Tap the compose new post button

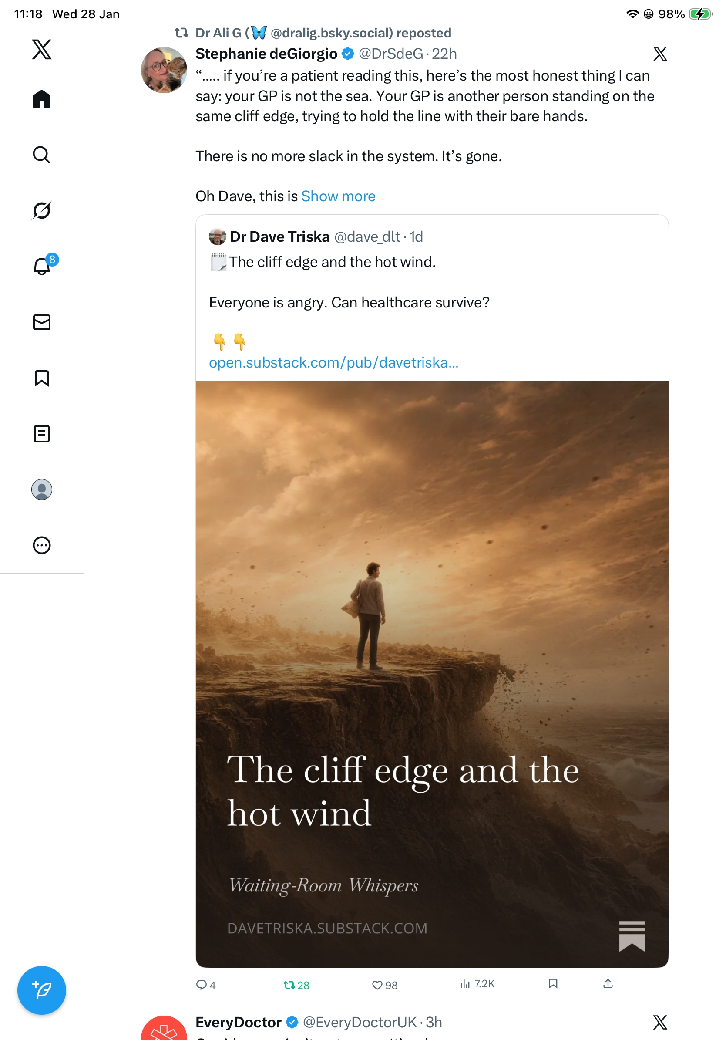click(42, 990)
